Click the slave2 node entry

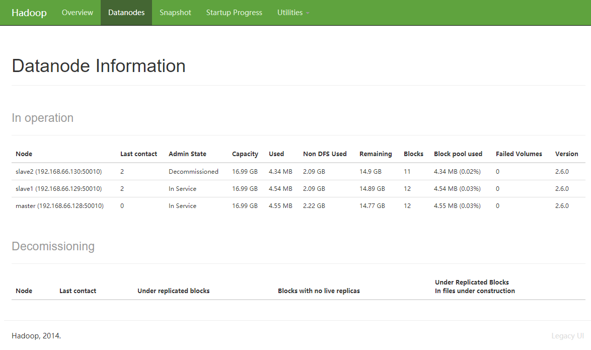(58, 172)
